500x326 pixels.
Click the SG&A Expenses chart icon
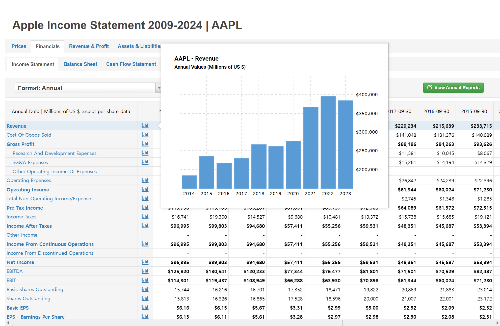click(145, 162)
